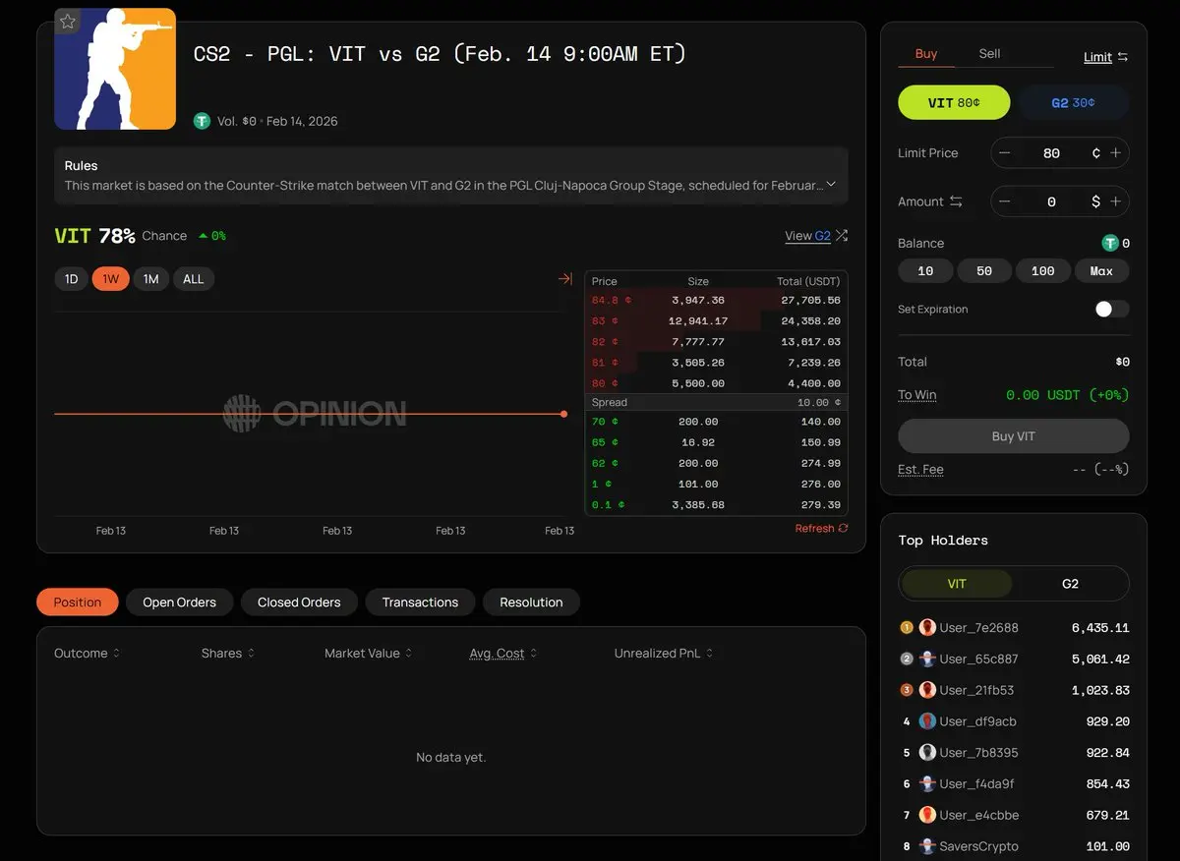This screenshot has width=1180, height=861.
Task: Click the 70 ¢ bid price row
Action: (x=716, y=422)
